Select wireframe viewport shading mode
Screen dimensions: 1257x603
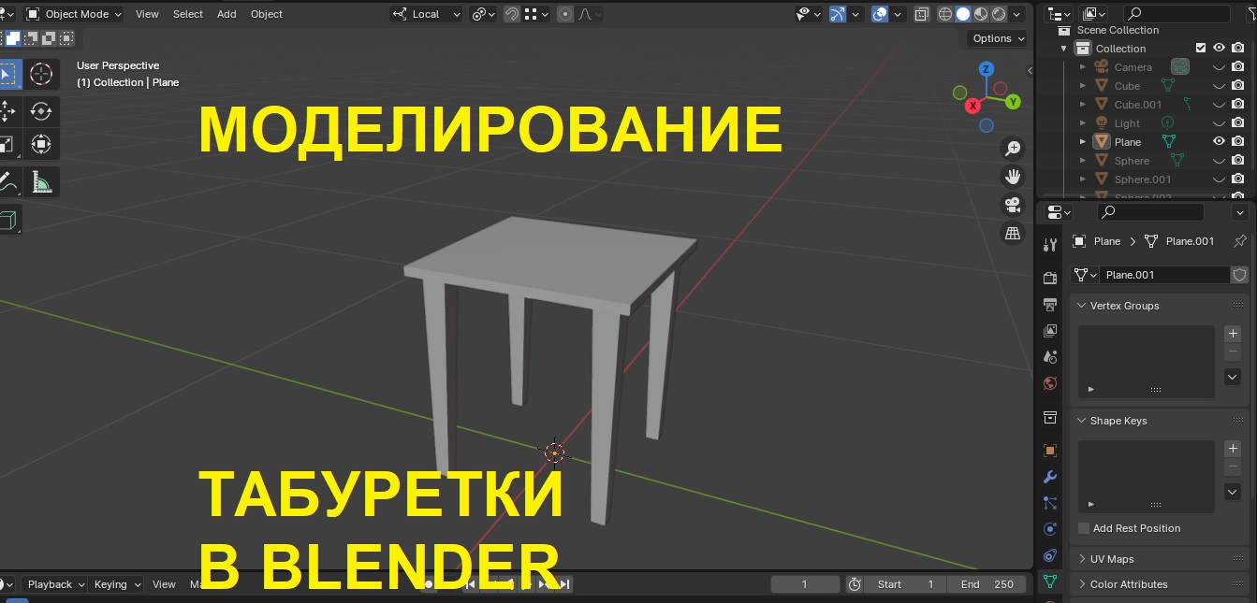click(x=945, y=14)
